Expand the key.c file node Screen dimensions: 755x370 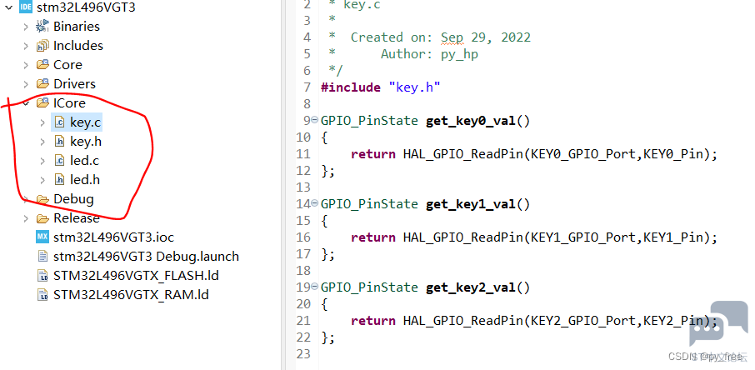coord(42,122)
